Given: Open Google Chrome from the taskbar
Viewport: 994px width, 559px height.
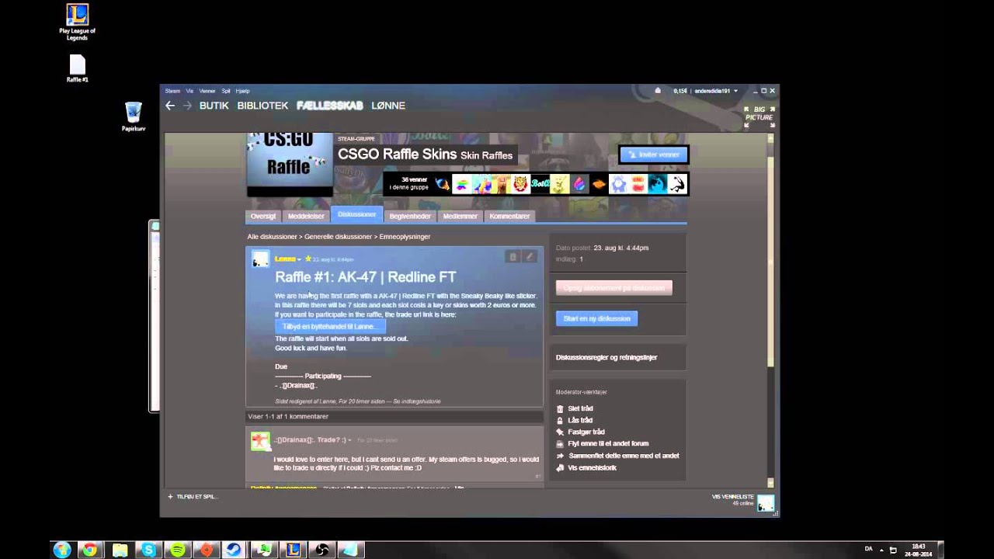Looking at the screenshot, I should [90, 550].
